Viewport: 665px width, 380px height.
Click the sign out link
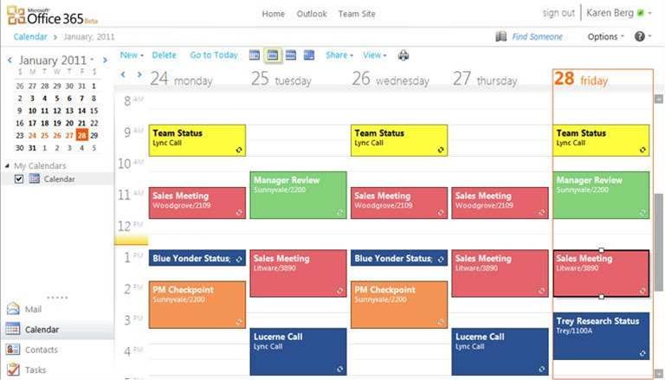pos(558,13)
